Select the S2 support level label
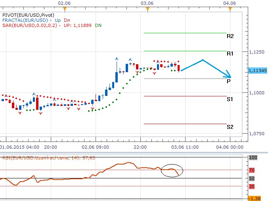This screenshot has width=268, height=201. (x=230, y=127)
